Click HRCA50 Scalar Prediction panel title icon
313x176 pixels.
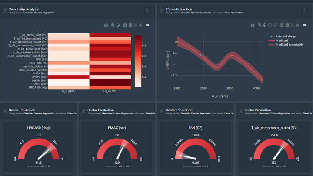click(x=5, y=111)
